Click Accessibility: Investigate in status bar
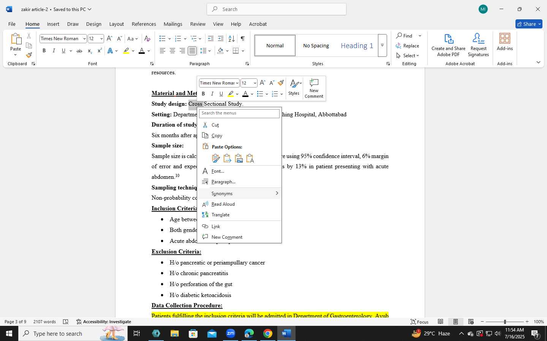 (x=104, y=322)
